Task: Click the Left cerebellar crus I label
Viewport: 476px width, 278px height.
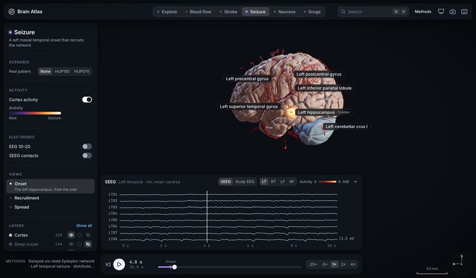Action: [346, 127]
